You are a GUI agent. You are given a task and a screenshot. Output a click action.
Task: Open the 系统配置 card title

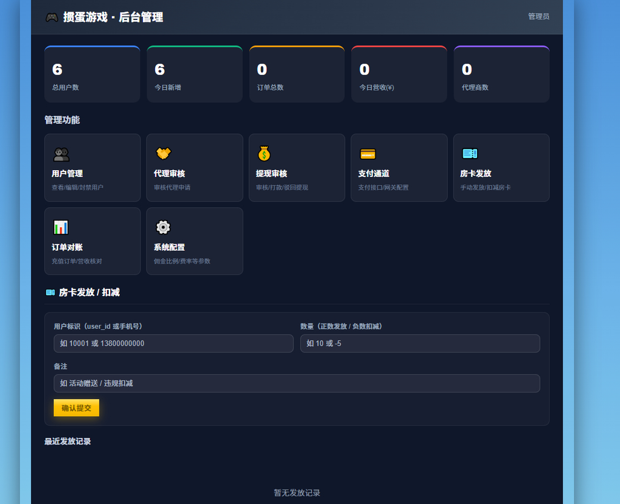170,247
